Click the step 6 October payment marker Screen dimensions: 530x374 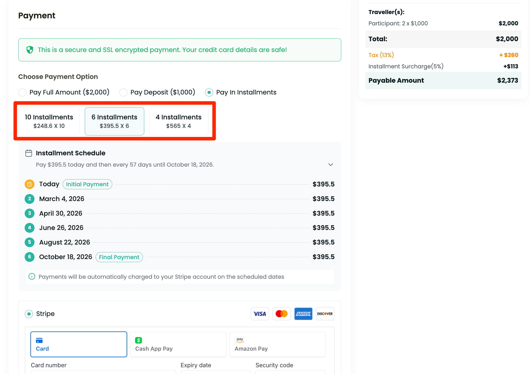coord(29,257)
